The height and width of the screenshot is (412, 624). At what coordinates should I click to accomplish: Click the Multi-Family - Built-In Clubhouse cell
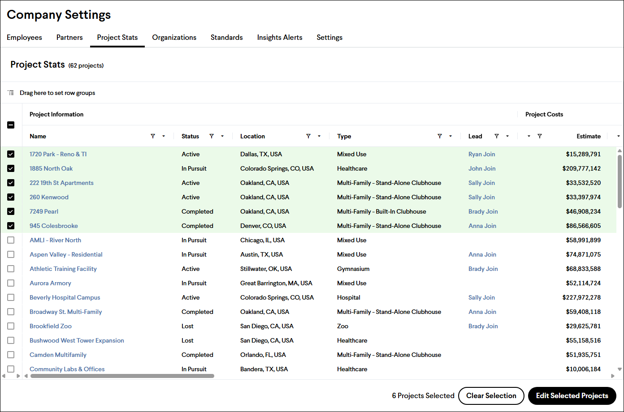[x=381, y=211]
